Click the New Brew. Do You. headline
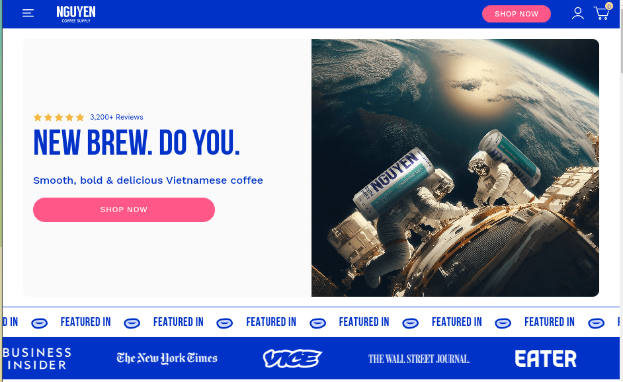The width and height of the screenshot is (623, 382). pyautogui.click(x=137, y=142)
